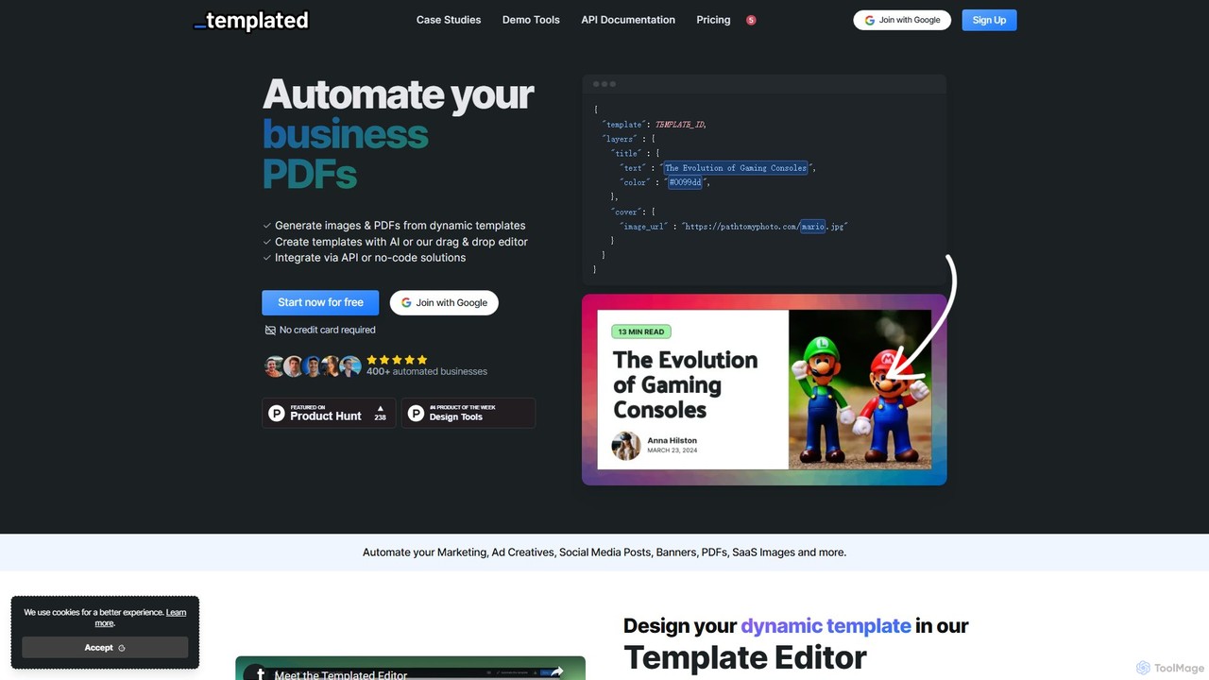Open Product of the Week Design Tools badge
Screen dimensions: 1209x680
click(468, 413)
